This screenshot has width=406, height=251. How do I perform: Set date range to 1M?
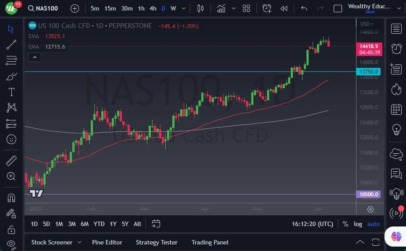coord(59,224)
